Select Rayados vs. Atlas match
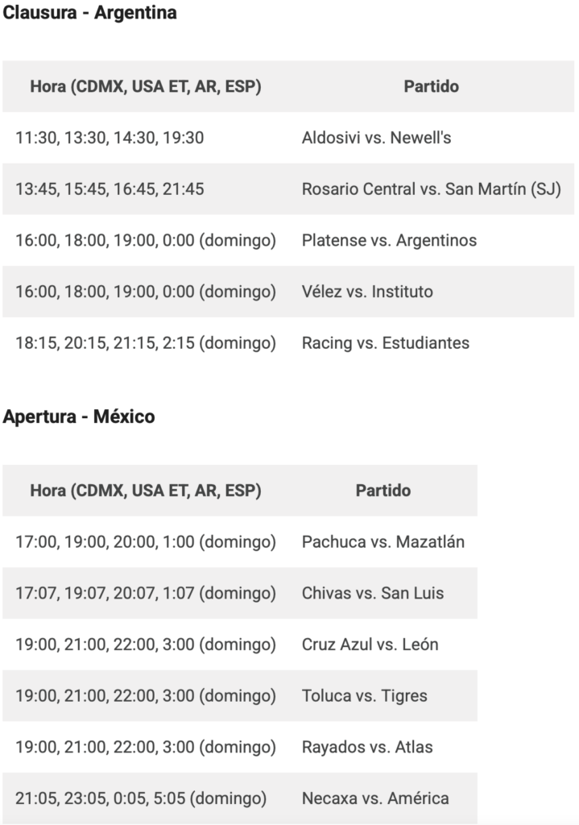Viewport: 579px width, 825px height. [x=367, y=747]
